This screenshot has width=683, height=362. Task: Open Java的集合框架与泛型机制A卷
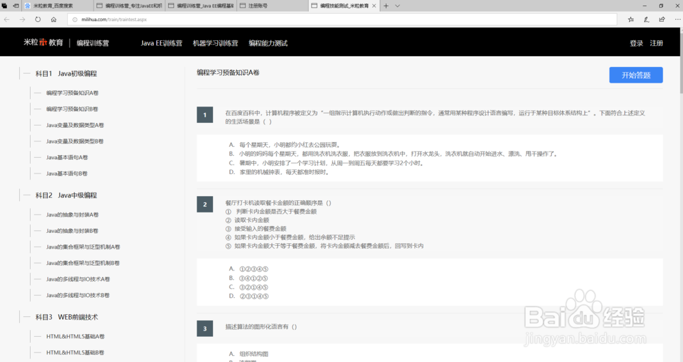[x=83, y=247]
